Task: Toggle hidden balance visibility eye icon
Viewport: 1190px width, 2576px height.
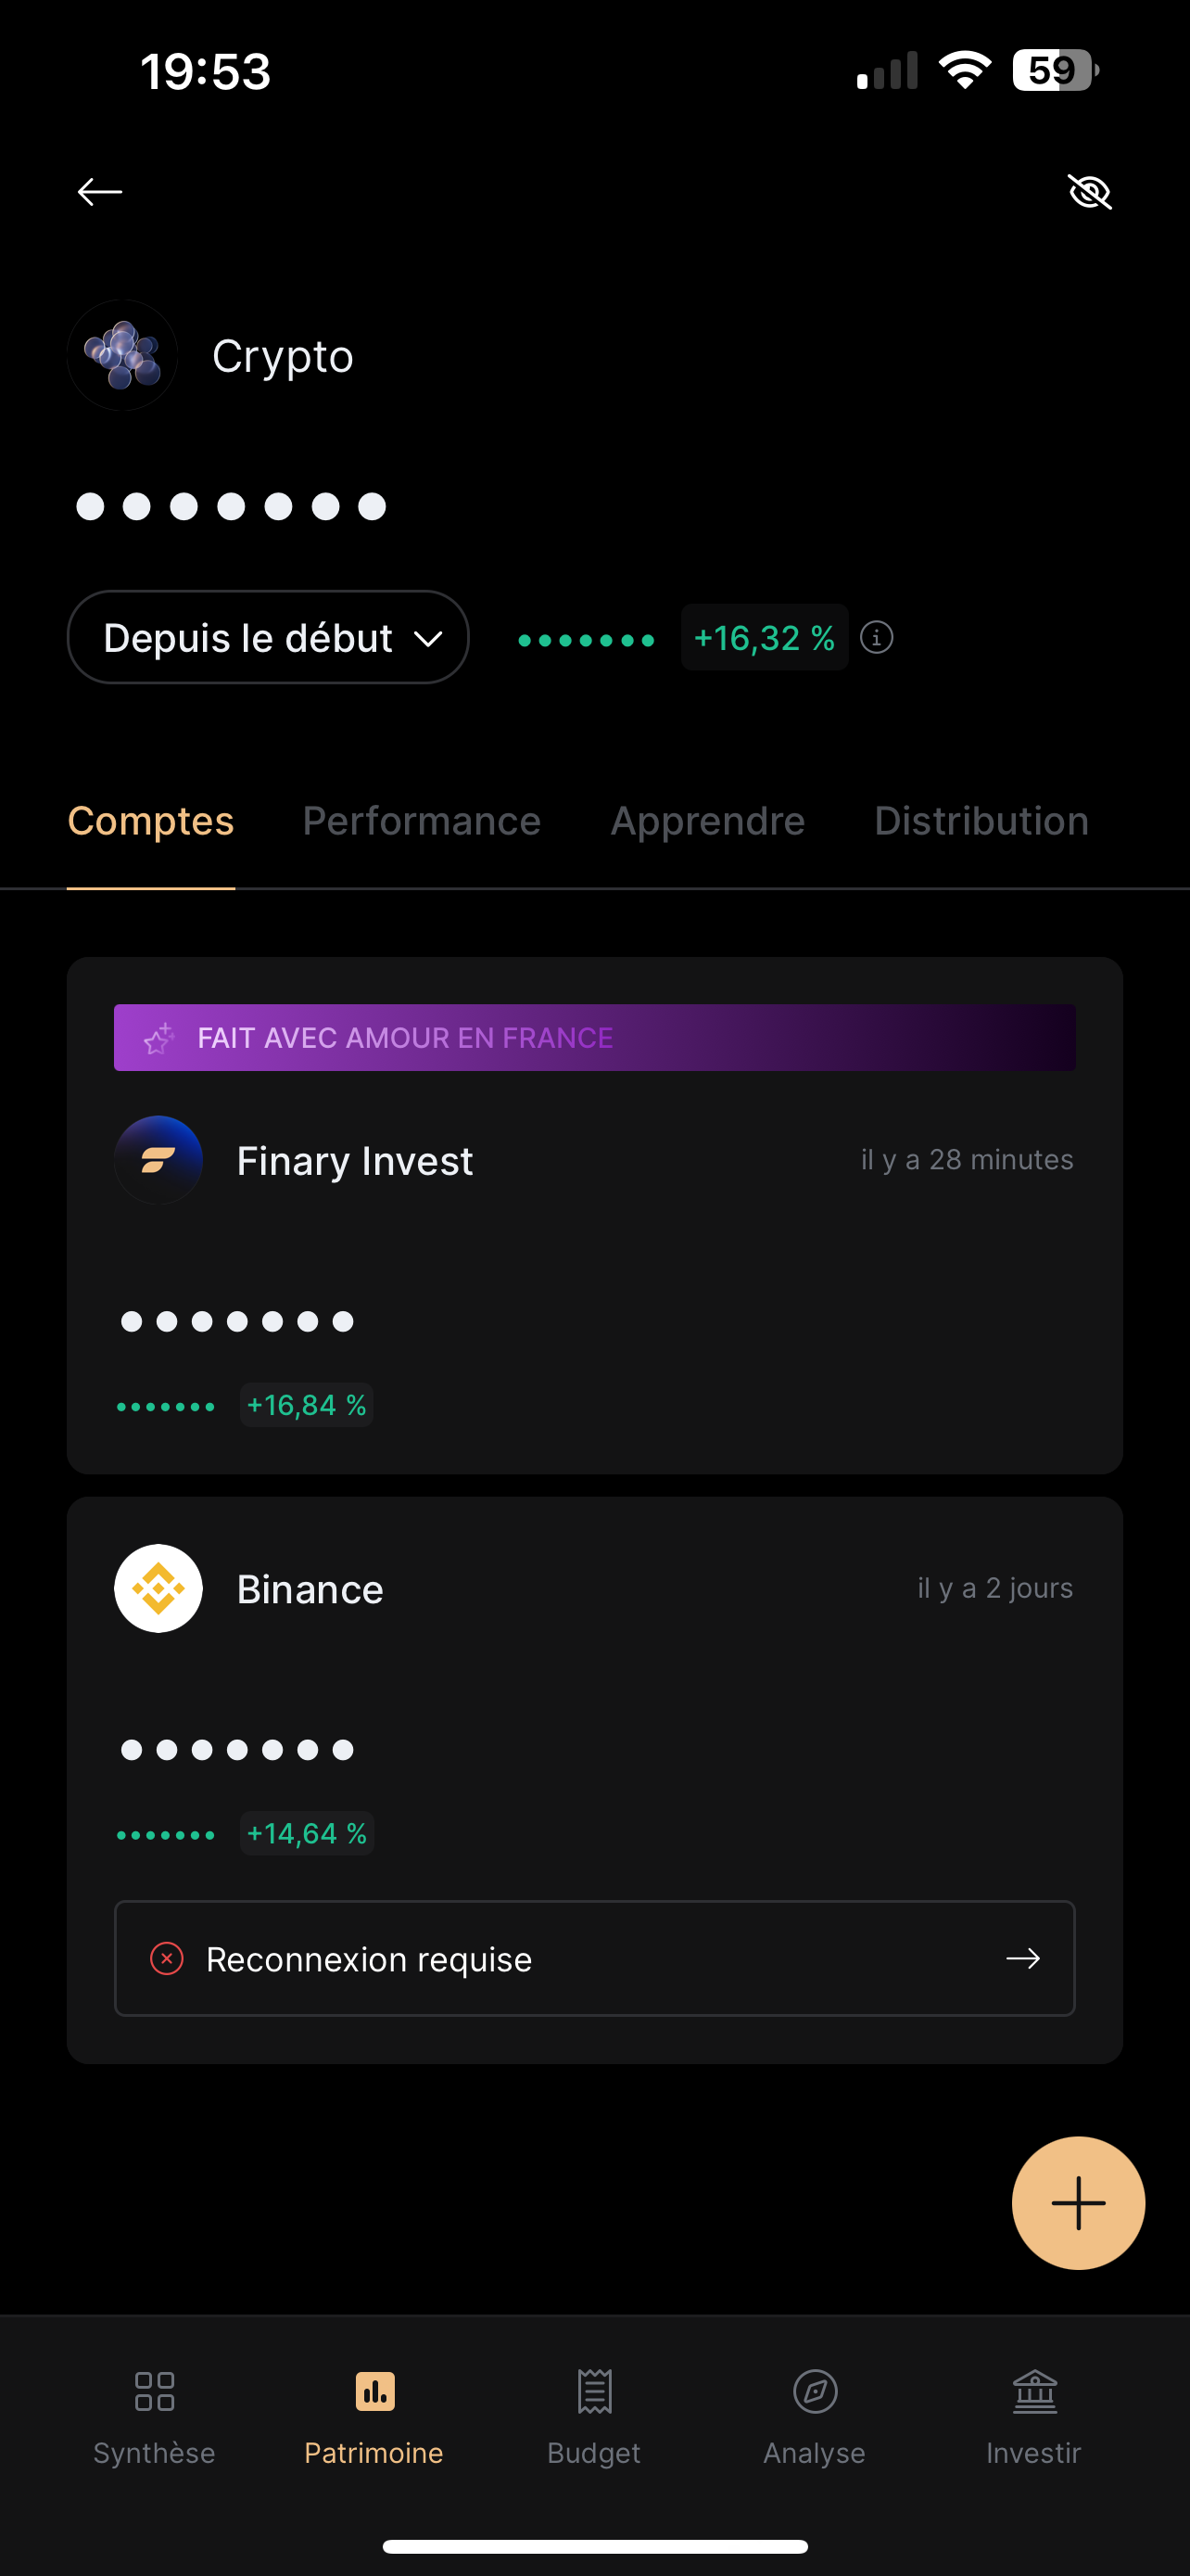Action: pos(1089,191)
